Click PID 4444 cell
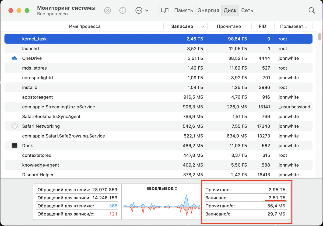323x226 pixels. (265, 58)
